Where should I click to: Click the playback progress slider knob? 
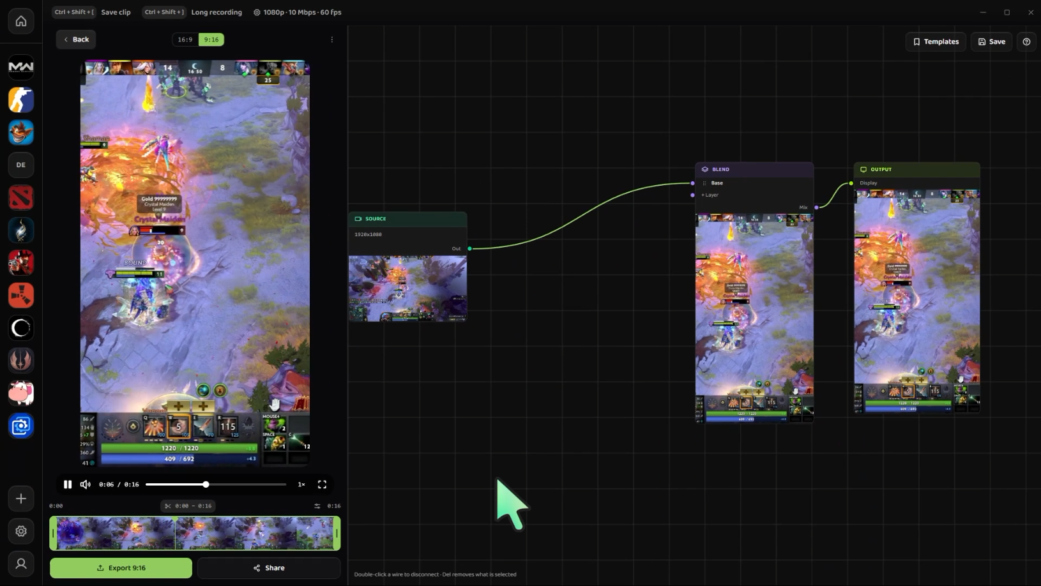click(x=206, y=485)
